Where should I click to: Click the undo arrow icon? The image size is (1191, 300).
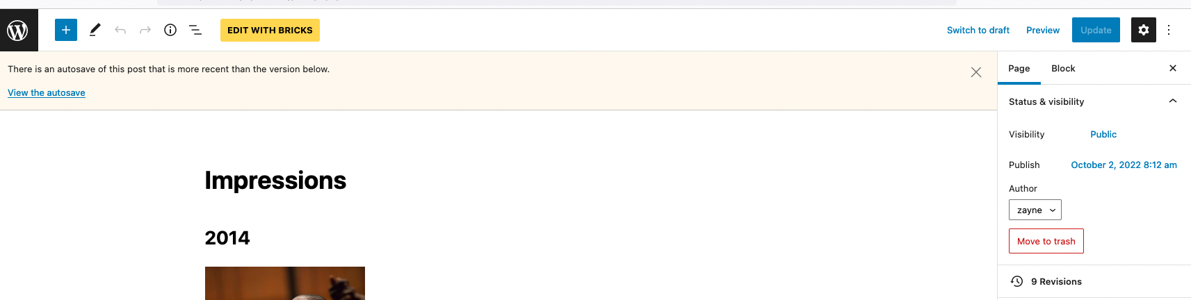click(x=120, y=30)
